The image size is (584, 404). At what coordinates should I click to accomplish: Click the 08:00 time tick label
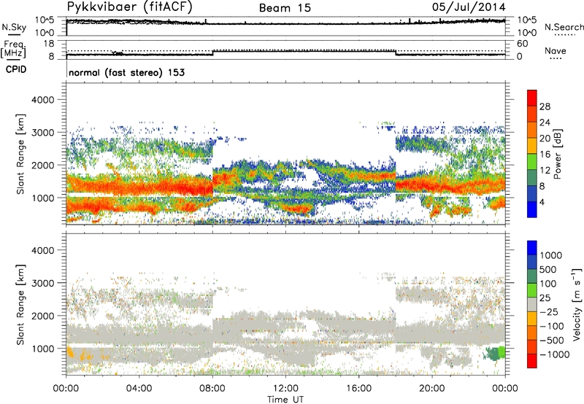point(212,388)
